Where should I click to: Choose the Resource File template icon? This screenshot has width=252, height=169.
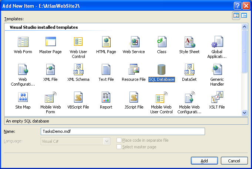(134, 69)
